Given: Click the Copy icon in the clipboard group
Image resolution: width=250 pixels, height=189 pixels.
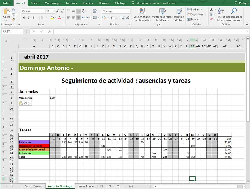Looking at the screenshot, I should 14,14.
